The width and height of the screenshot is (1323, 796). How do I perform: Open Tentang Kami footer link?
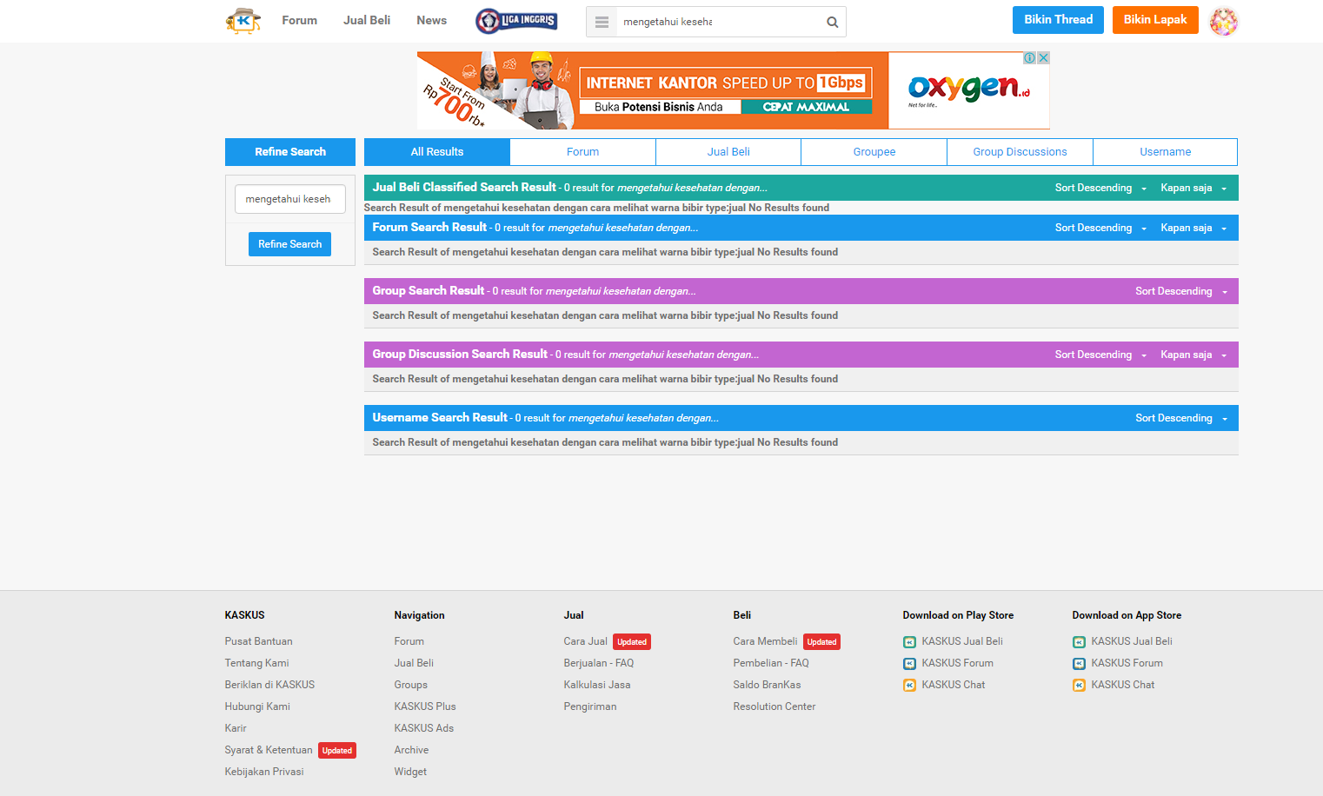pyautogui.click(x=256, y=663)
